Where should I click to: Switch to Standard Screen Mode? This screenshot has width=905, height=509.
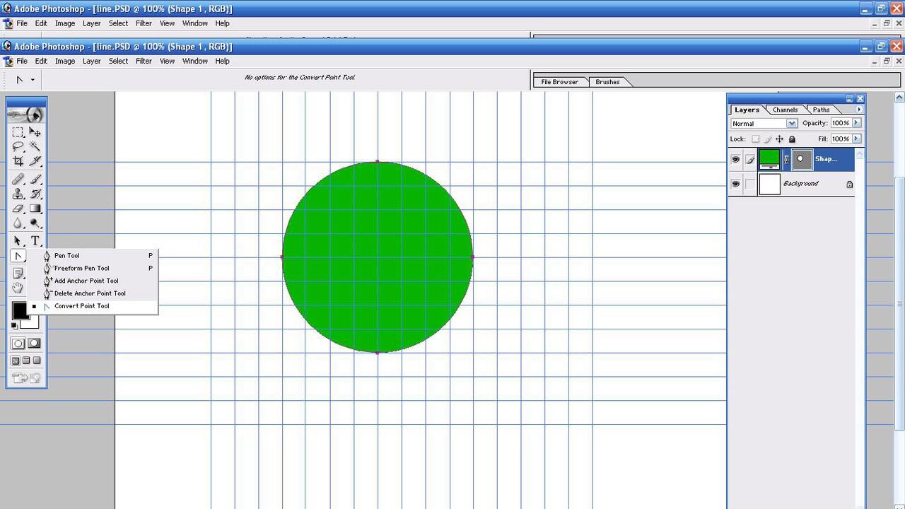(16, 361)
